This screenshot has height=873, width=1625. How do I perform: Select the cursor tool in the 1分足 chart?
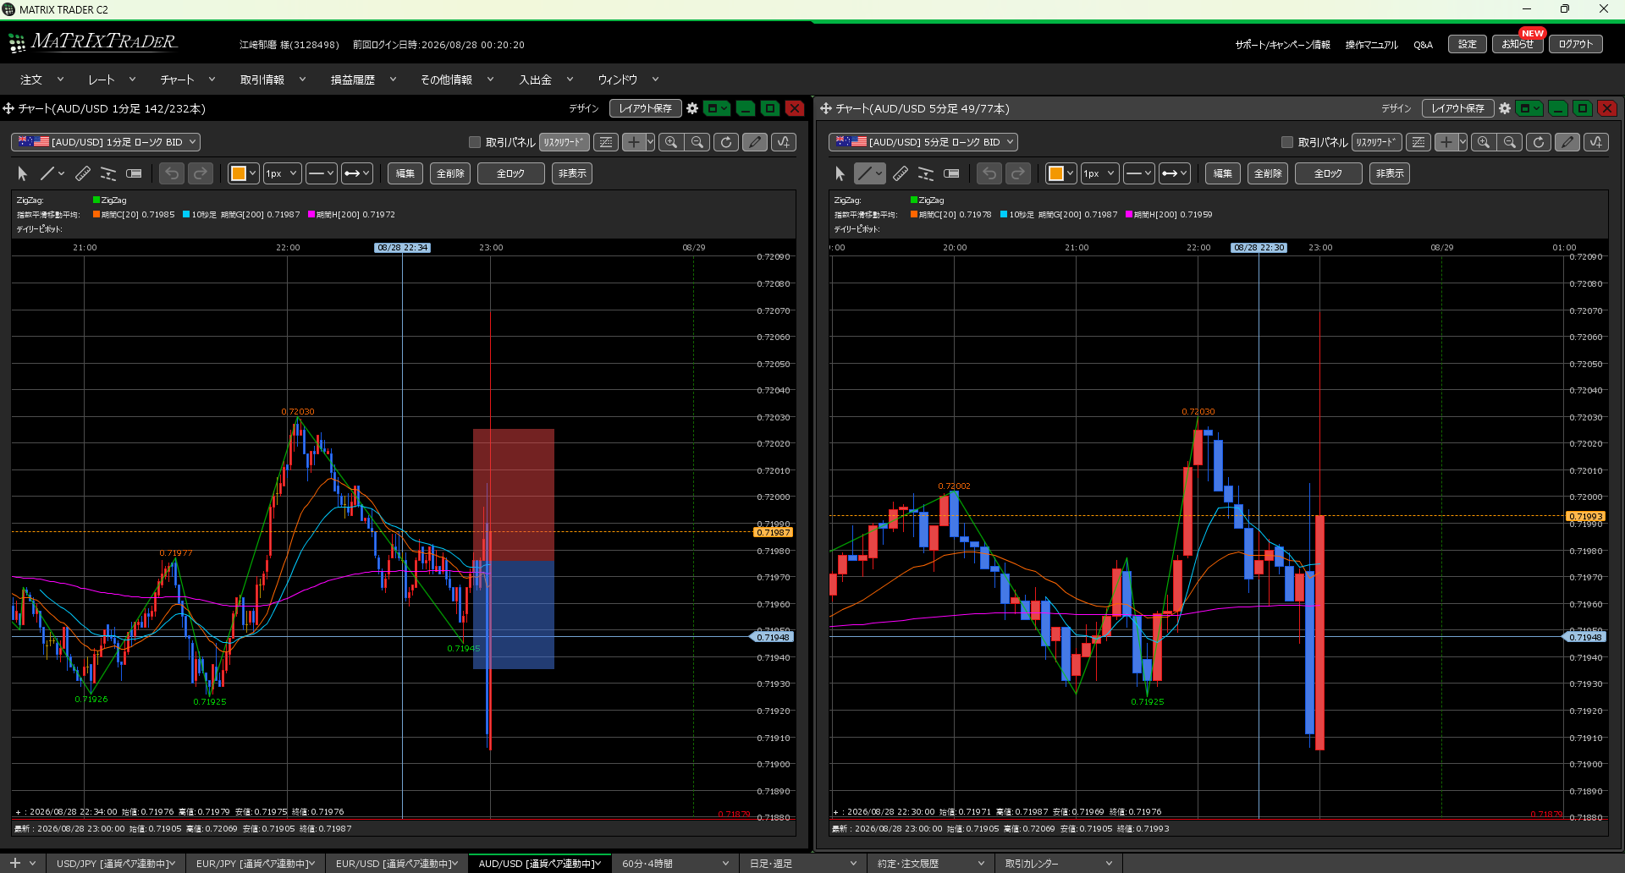(x=23, y=173)
